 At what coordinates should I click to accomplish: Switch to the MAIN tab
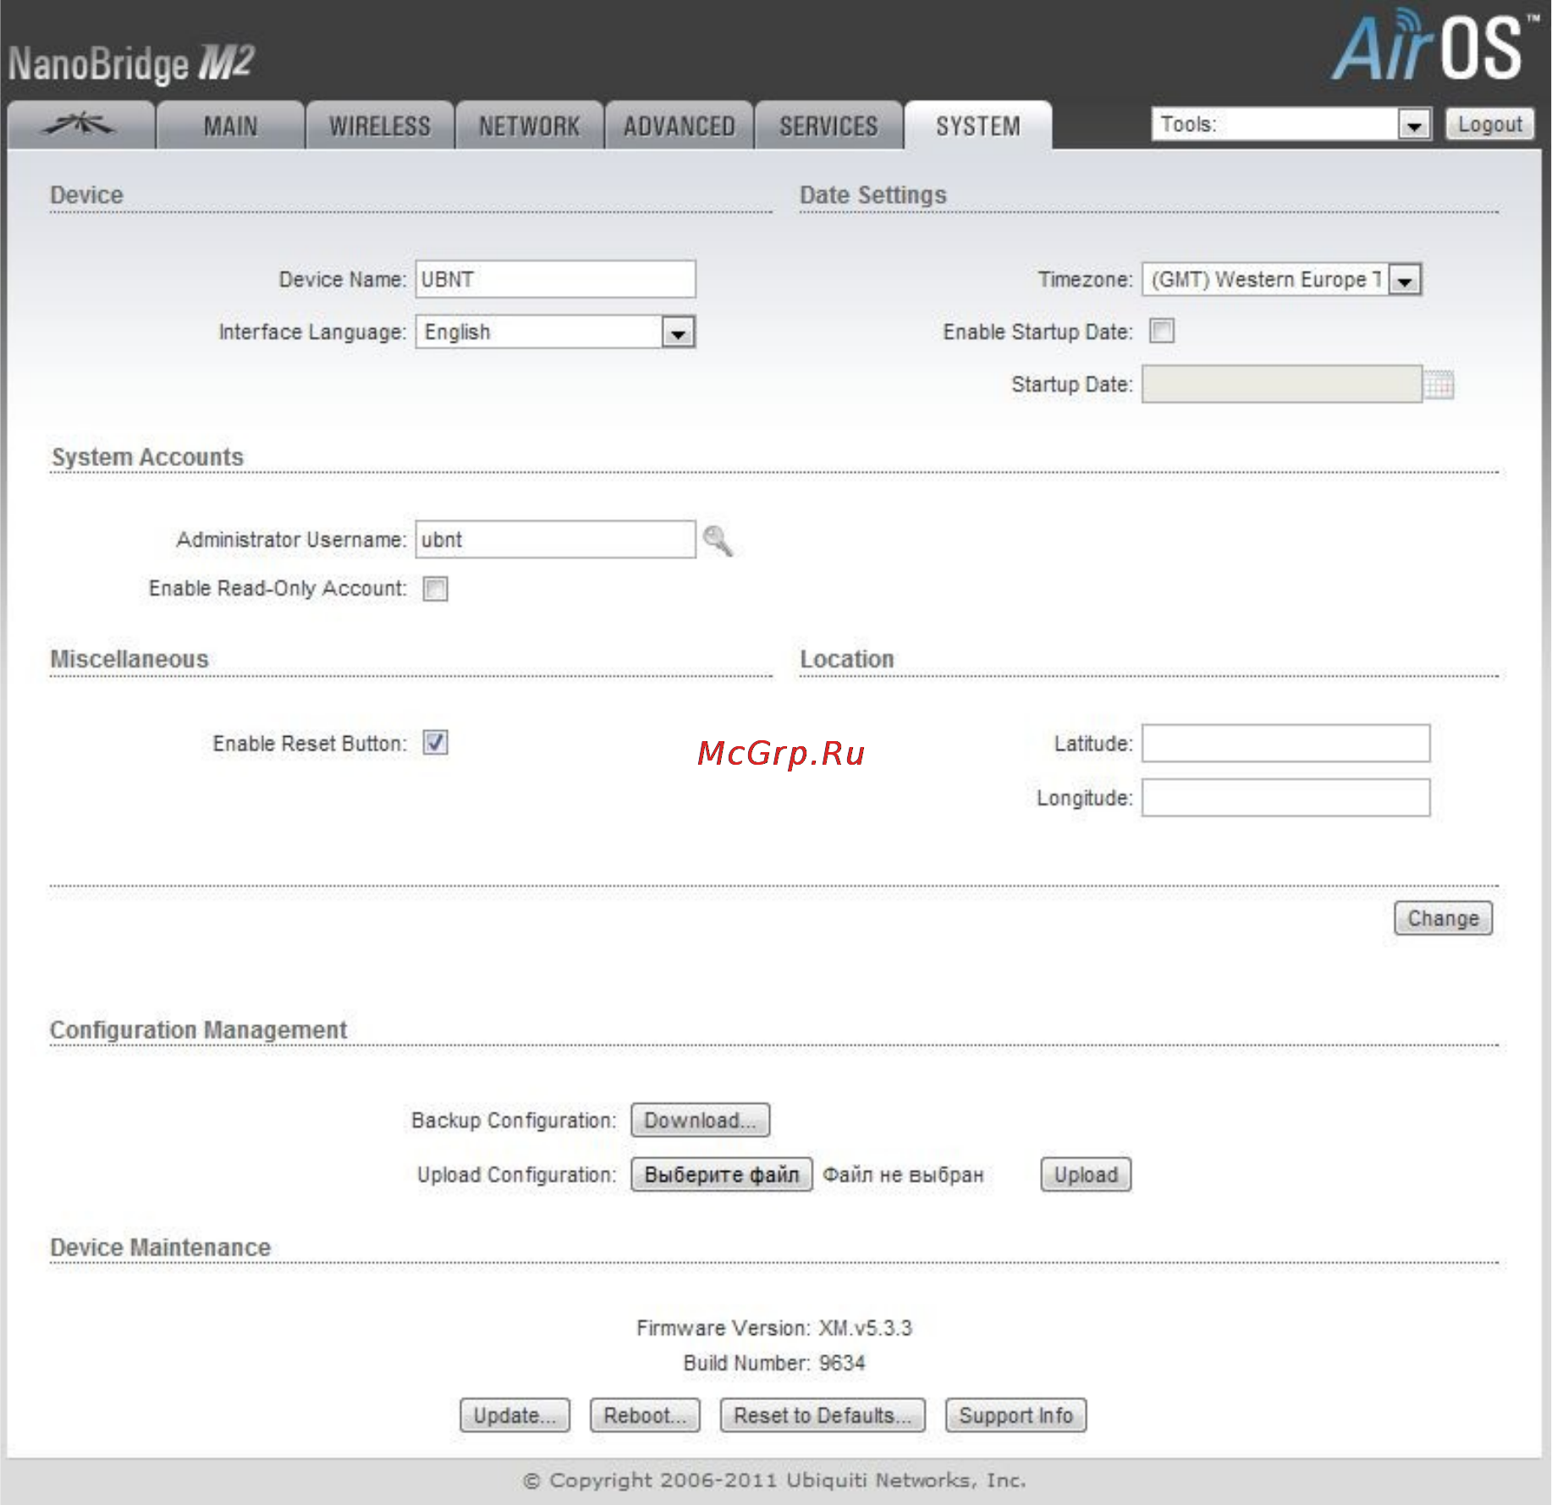pyautogui.click(x=230, y=125)
